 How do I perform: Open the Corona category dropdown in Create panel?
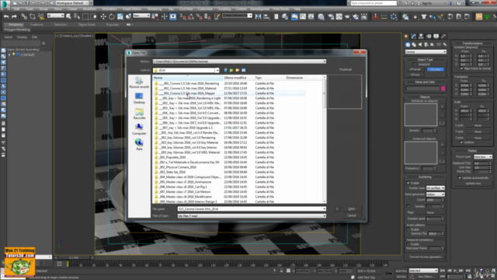(426, 52)
